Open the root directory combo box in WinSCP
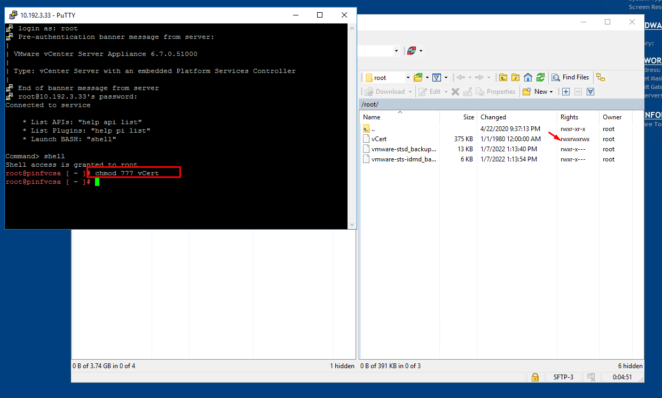Image resolution: width=662 pixels, height=398 pixels. click(387, 77)
